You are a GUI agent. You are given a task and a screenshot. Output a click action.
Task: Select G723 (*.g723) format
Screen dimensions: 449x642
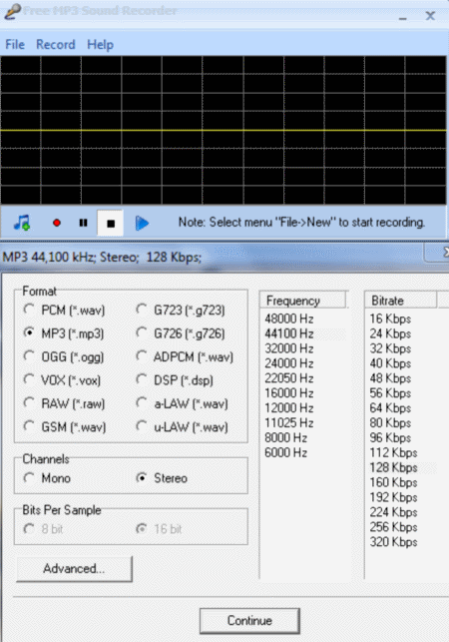point(181,310)
